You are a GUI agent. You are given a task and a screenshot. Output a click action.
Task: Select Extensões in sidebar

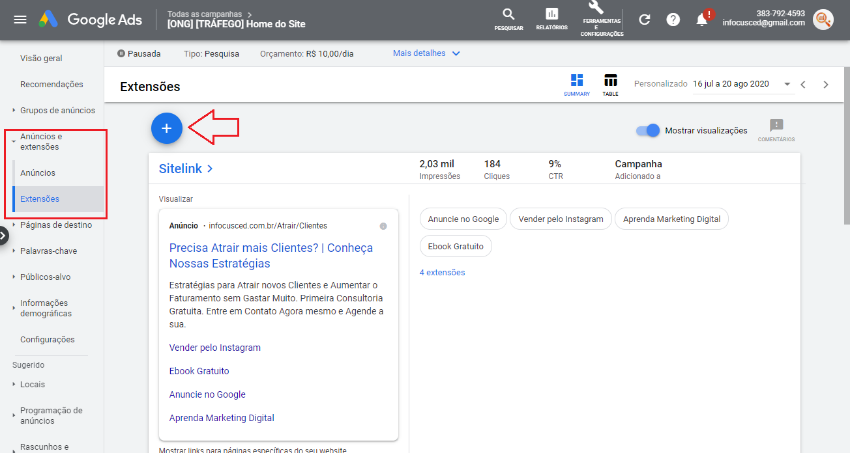point(40,199)
